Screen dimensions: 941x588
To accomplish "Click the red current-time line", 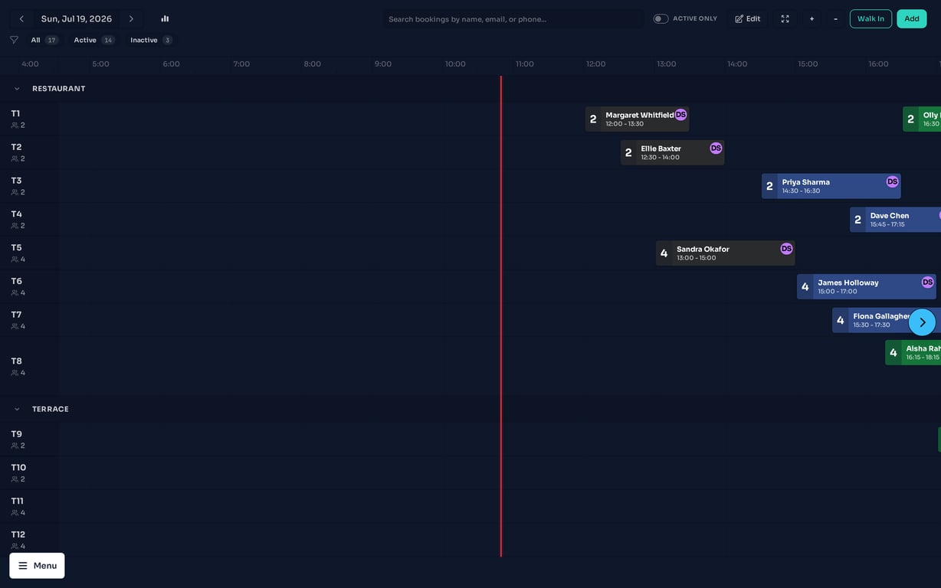I will (501, 315).
